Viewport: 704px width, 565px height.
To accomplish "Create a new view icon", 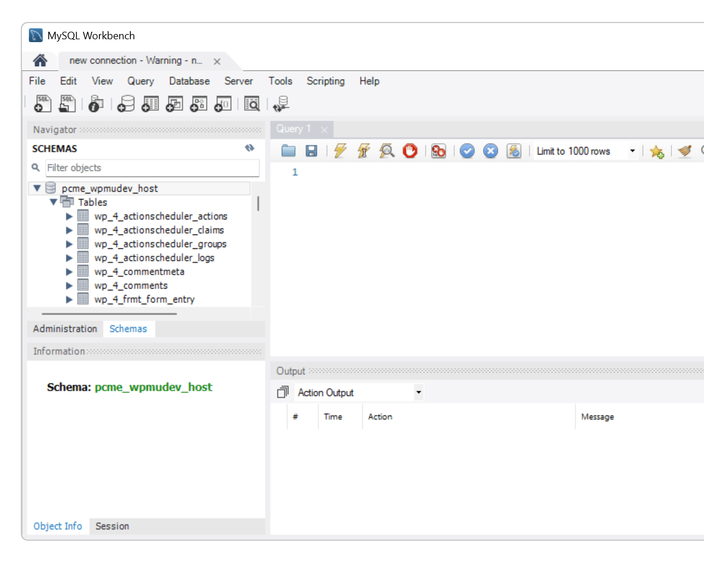I will [x=174, y=103].
